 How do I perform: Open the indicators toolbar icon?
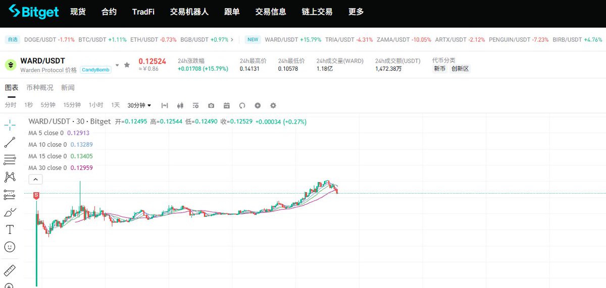pos(165,105)
